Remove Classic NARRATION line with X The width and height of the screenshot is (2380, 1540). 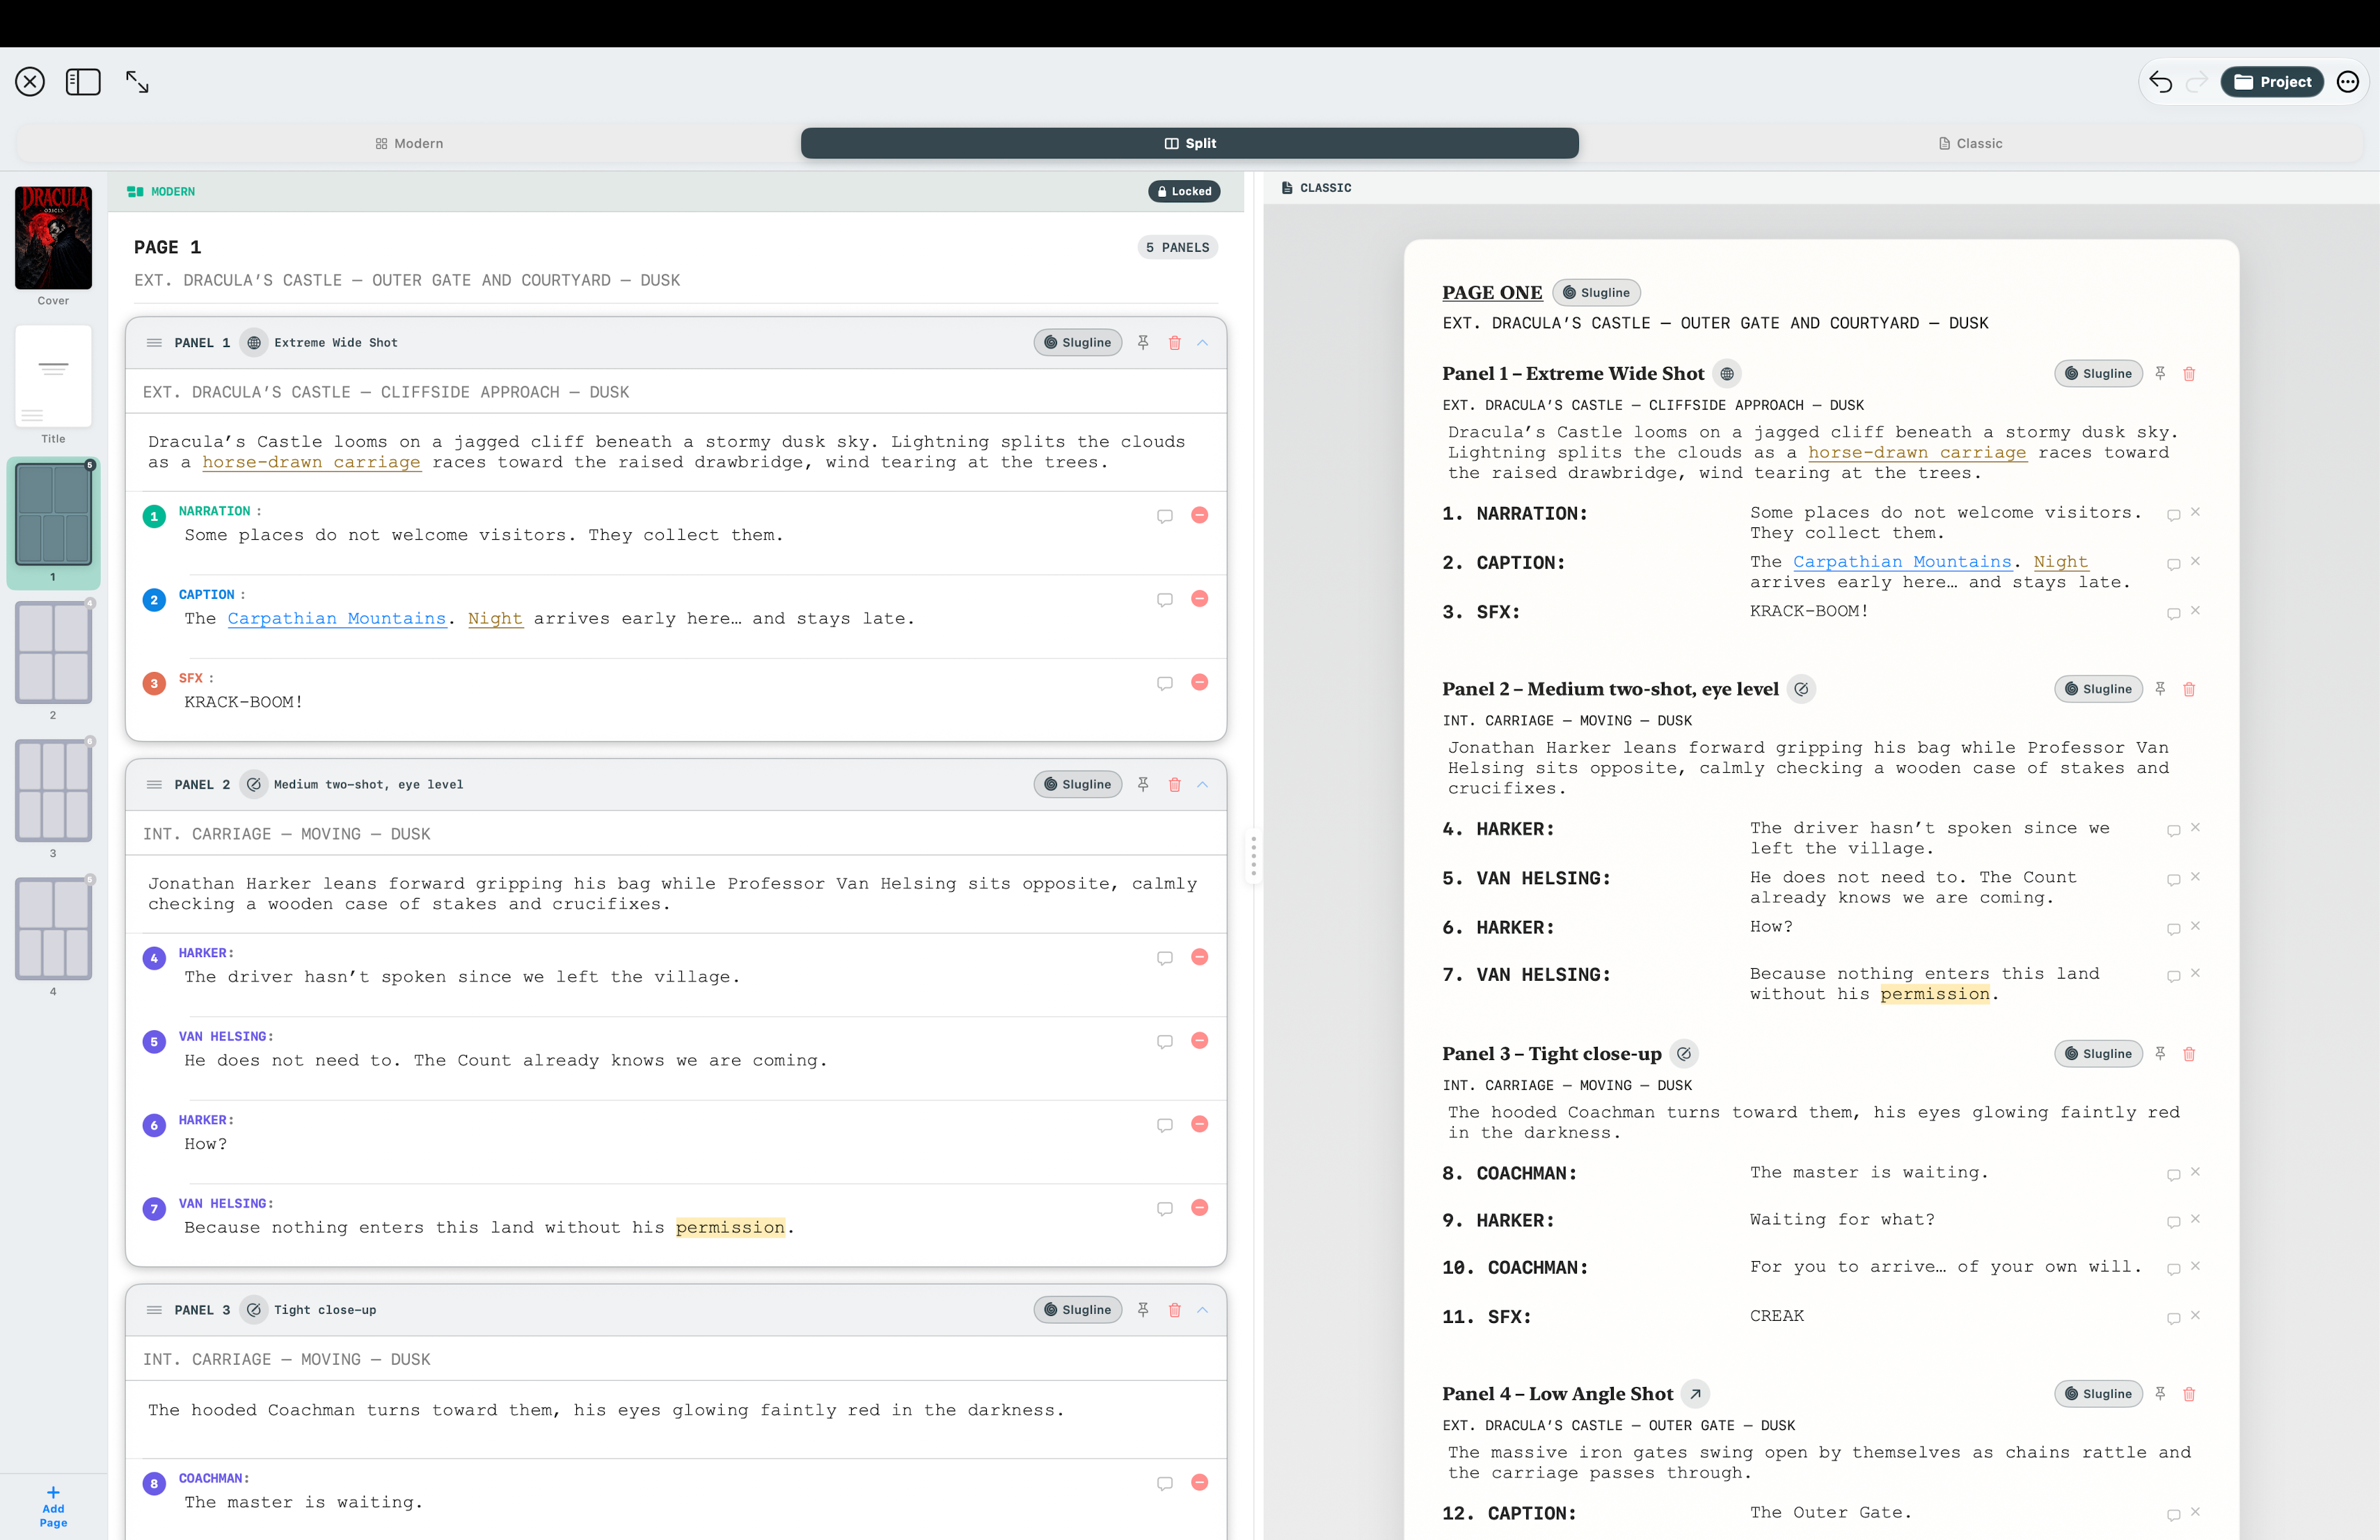point(2195,512)
